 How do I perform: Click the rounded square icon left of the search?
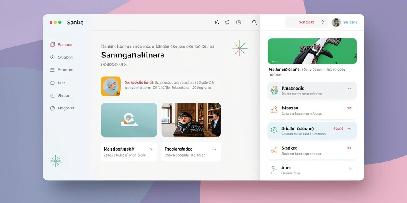click(239, 22)
